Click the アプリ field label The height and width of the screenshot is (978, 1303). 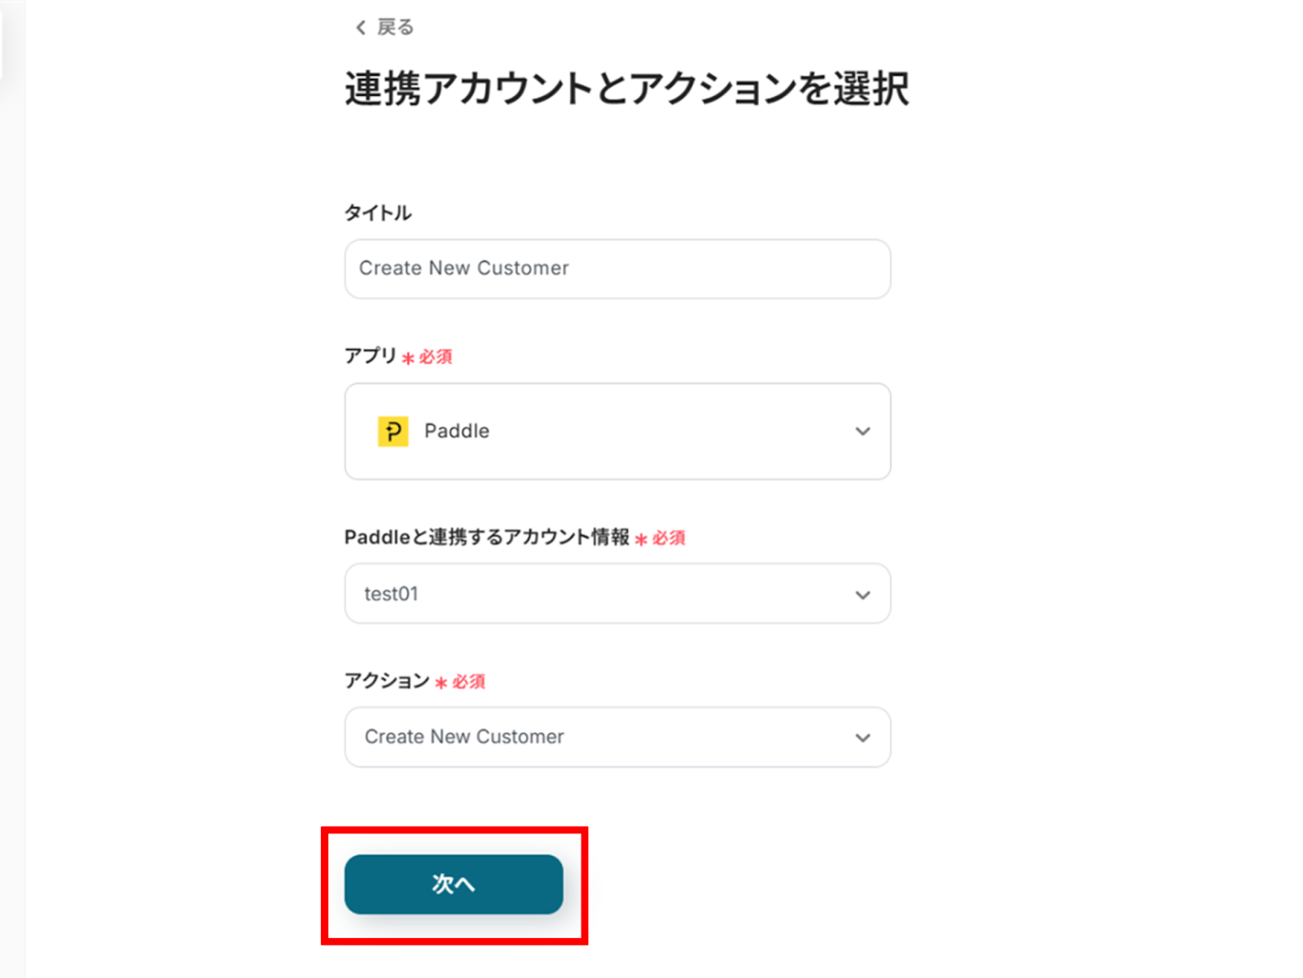coord(370,356)
